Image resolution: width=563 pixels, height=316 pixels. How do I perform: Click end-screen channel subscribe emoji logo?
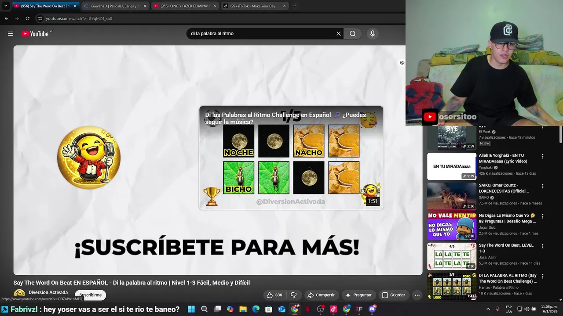(89, 158)
